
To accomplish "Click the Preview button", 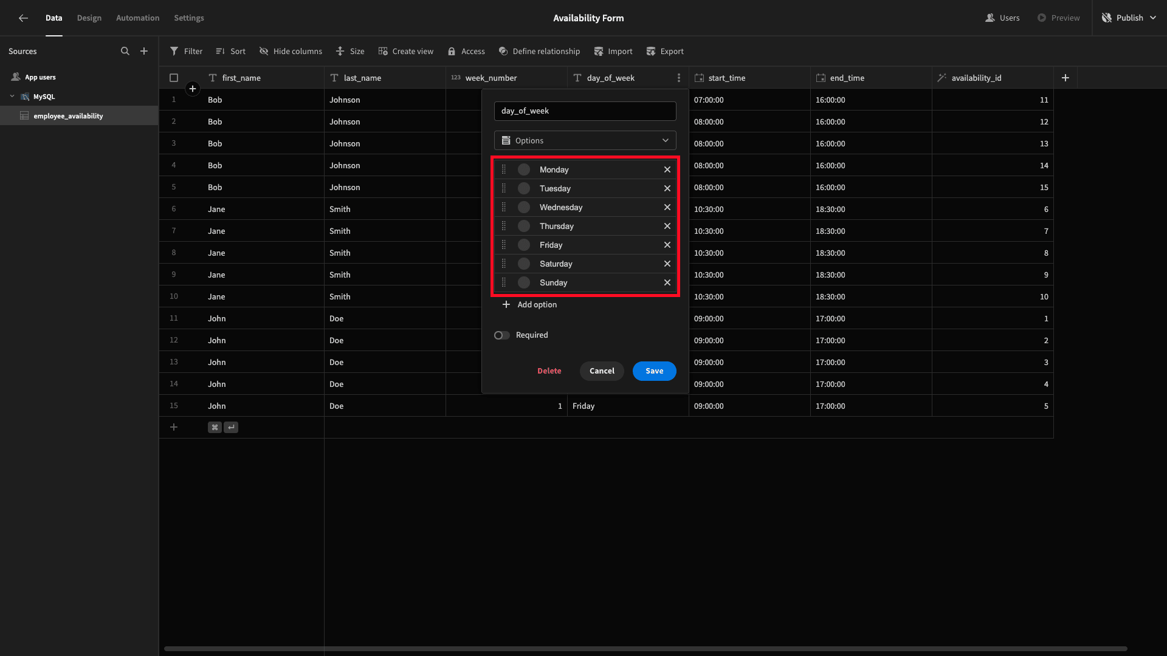I will [x=1058, y=18].
